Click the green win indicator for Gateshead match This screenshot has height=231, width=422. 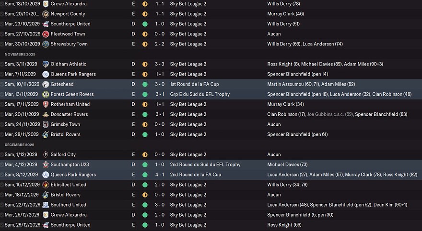click(x=145, y=84)
